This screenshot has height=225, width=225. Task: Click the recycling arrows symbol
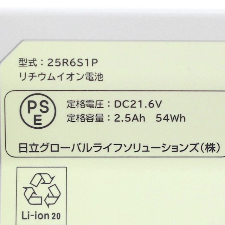click(x=42, y=190)
